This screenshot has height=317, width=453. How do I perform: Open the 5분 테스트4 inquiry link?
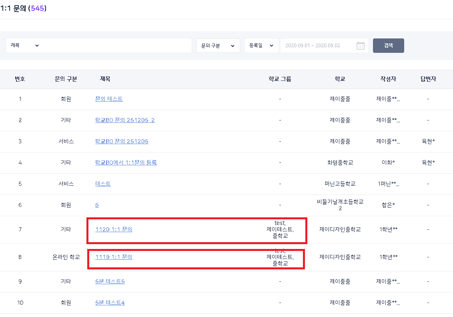[x=110, y=303]
